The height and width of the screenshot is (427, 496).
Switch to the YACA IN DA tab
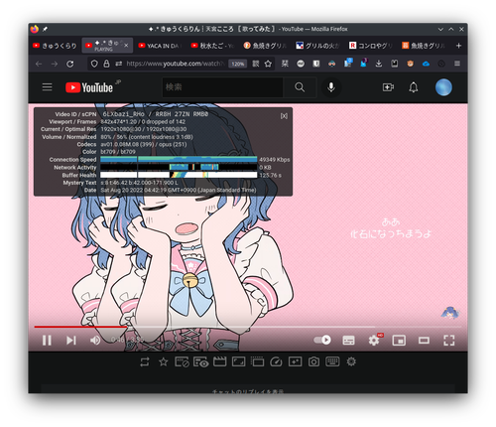pos(161,46)
